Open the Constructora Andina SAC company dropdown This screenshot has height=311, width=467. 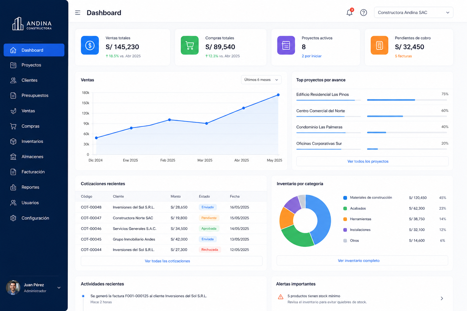(413, 12)
